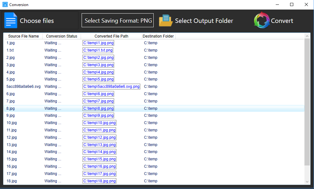This screenshot has height=189, width=314.
Task: Click the blue document Choose files icon
Action: click(x=11, y=20)
